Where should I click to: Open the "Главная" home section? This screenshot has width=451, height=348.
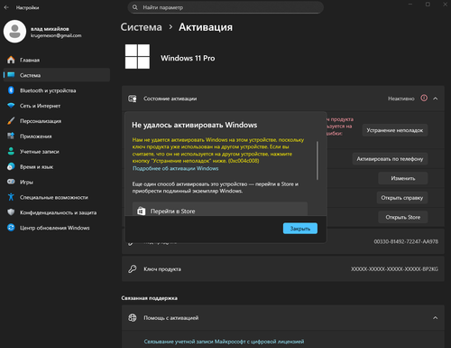coord(57,60)
